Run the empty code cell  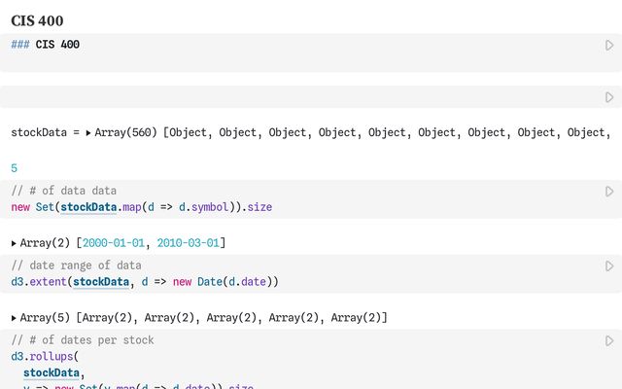[609, 97]
